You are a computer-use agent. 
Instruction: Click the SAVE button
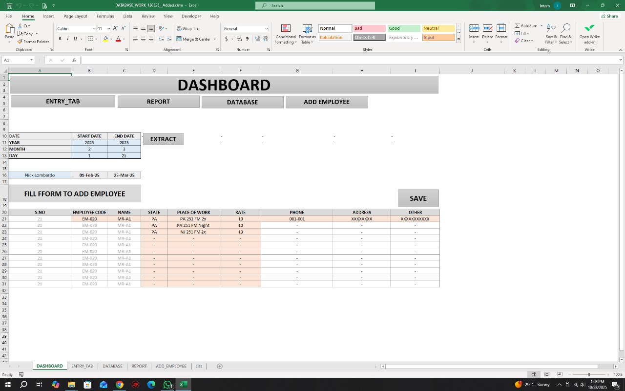[x=418, y=198]
